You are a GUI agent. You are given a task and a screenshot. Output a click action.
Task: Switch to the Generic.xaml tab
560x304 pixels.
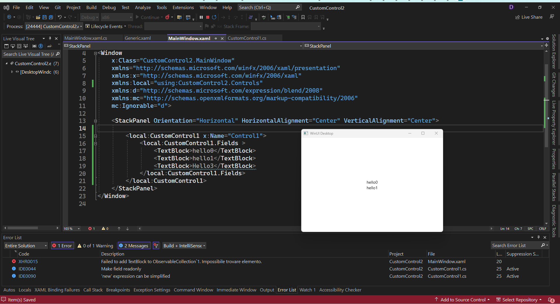137,38
